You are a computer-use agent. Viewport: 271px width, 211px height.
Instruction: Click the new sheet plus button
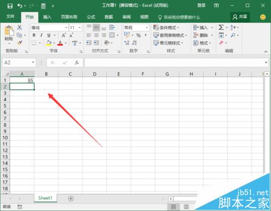pyautogui.click(x=71, y=199)
